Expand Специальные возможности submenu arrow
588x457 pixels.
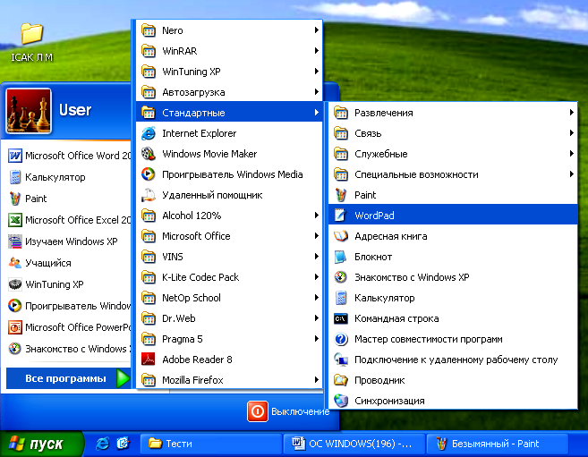(x=572, y=174)
